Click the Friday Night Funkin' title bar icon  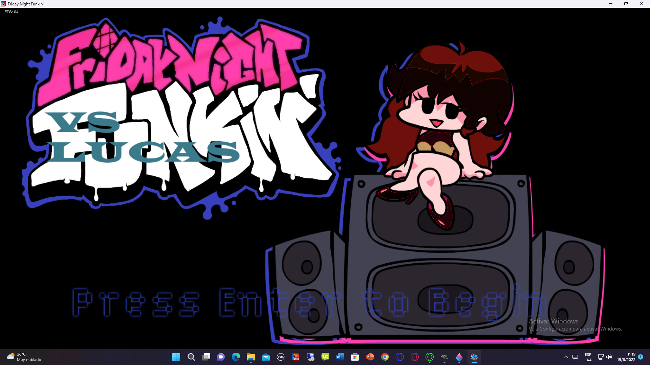[3, 4]
